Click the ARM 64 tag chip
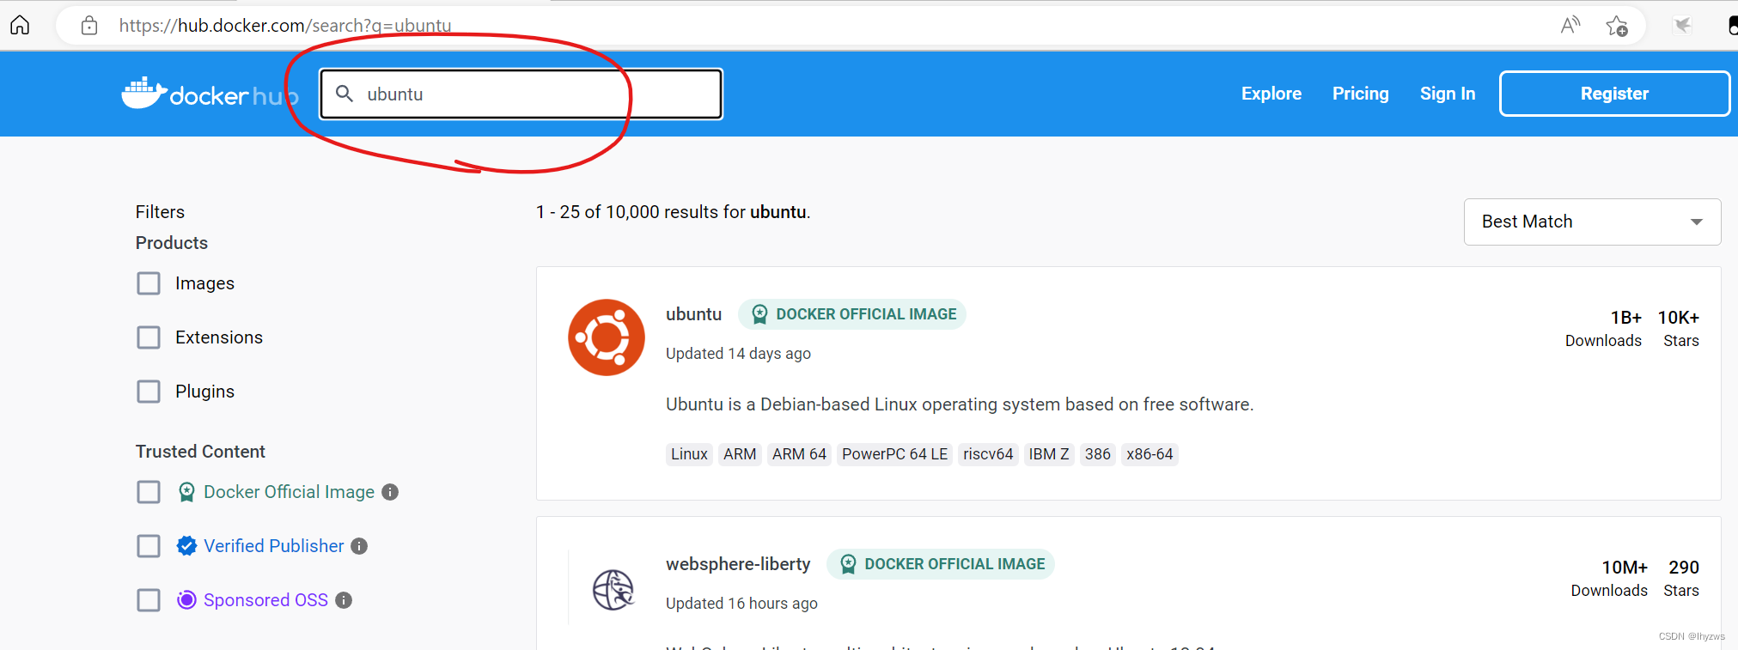Image resolution: width=1738 pixels, height=650 pixels. pyautogui.click(x=799, y=454)
